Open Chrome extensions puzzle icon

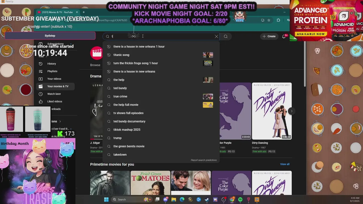278,20
